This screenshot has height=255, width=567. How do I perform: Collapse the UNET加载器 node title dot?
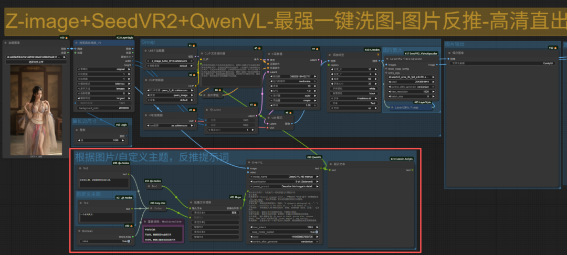click(x=145, y=50)
